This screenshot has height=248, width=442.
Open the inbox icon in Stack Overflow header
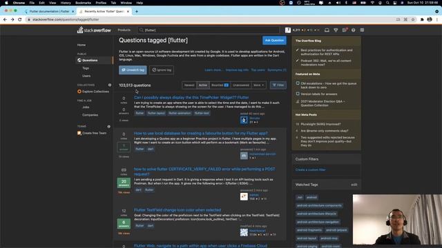(x=327, y=30)
